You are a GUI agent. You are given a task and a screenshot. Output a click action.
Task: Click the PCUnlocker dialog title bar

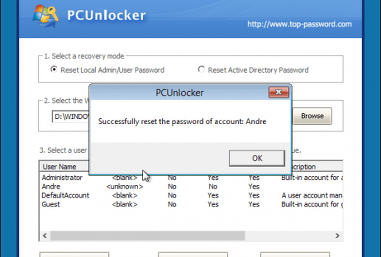click(179, 92)
